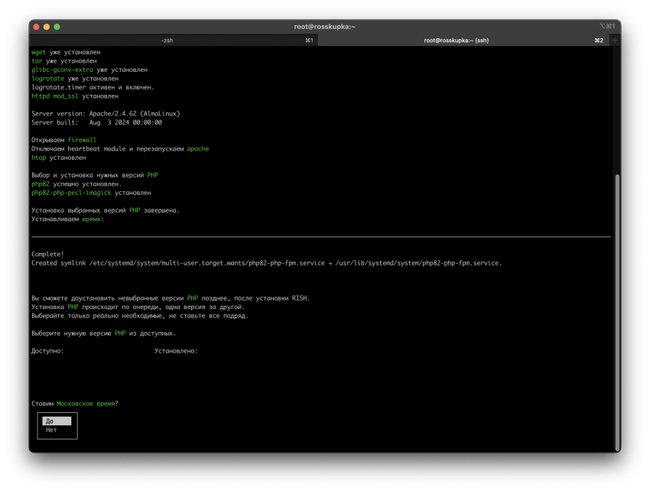This screenshot has width=650, height=491.
Task: Click the 'glibc-gconv-extra' package name
Action: coord(62,70)
